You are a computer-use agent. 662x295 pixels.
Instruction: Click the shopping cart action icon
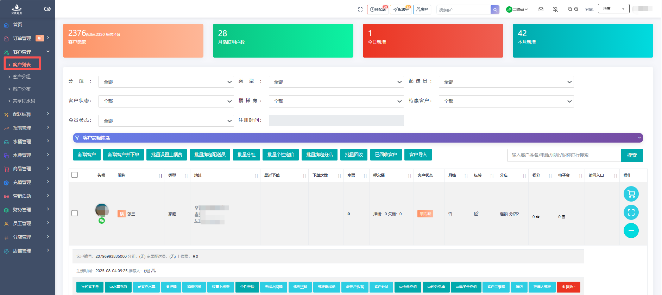[631, 194]
